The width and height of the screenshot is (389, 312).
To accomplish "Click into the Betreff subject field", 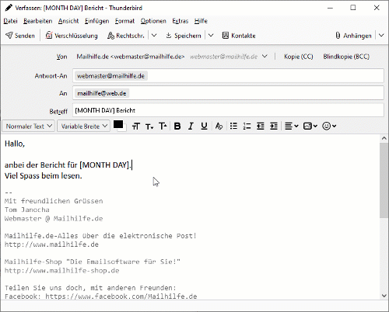I will click(x=228, y=110).
